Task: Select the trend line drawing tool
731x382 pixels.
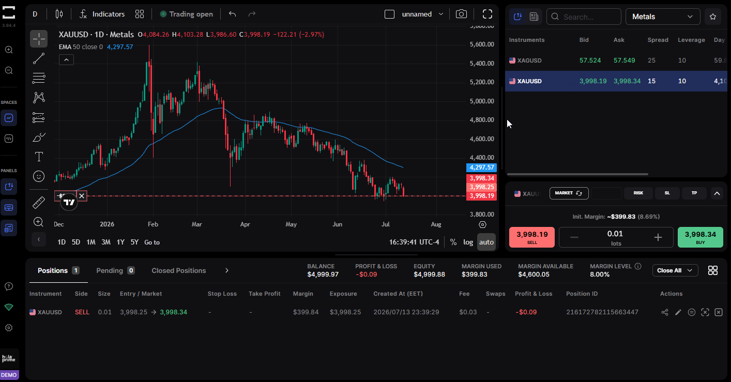Action: pos(39,58)
